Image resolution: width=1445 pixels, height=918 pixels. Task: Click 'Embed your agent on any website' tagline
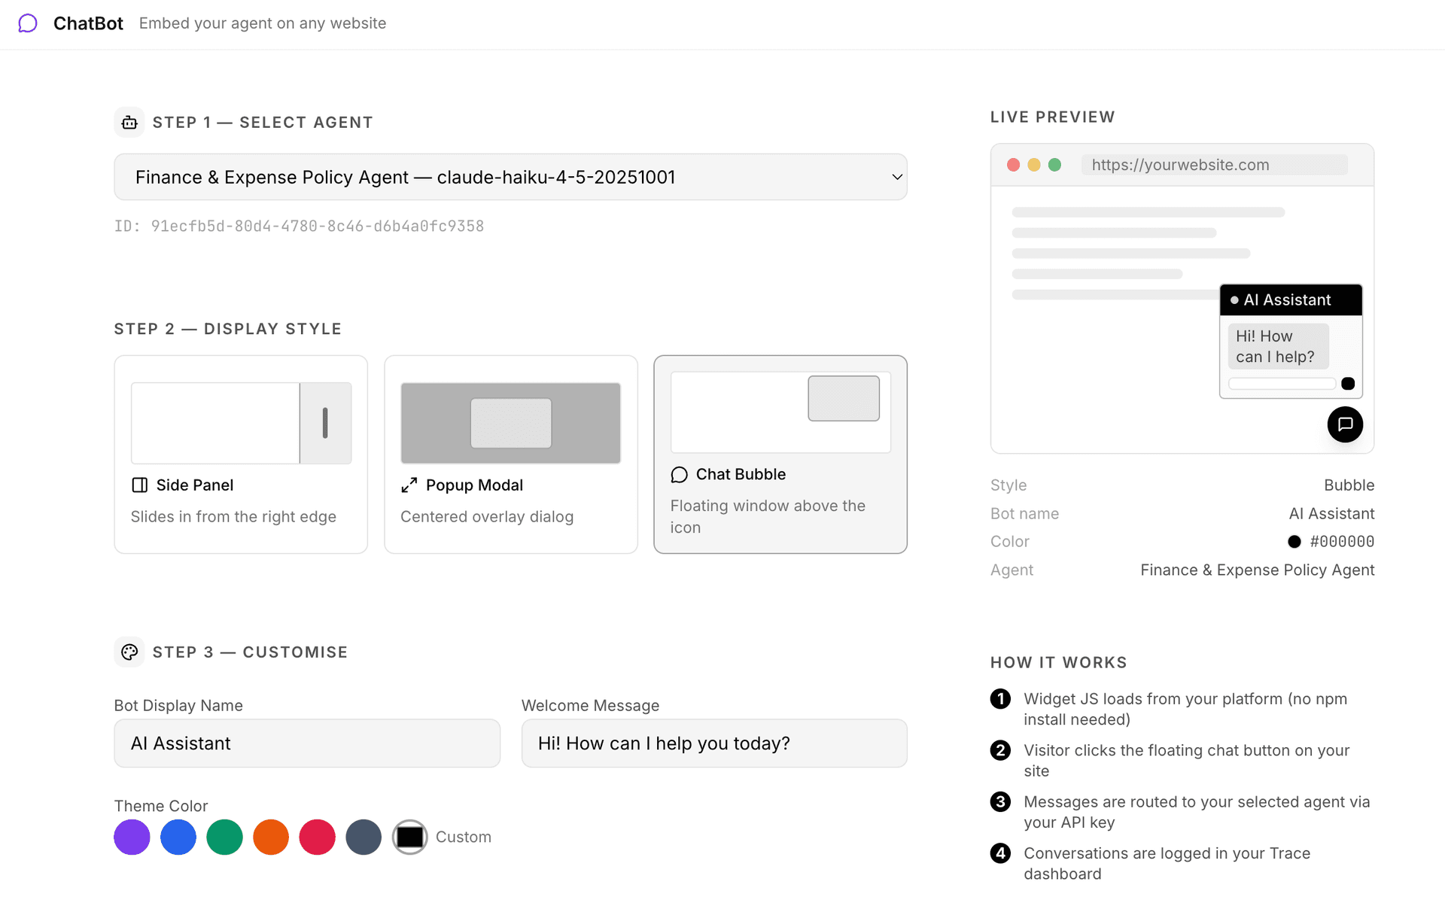click(x=263, y=23)
